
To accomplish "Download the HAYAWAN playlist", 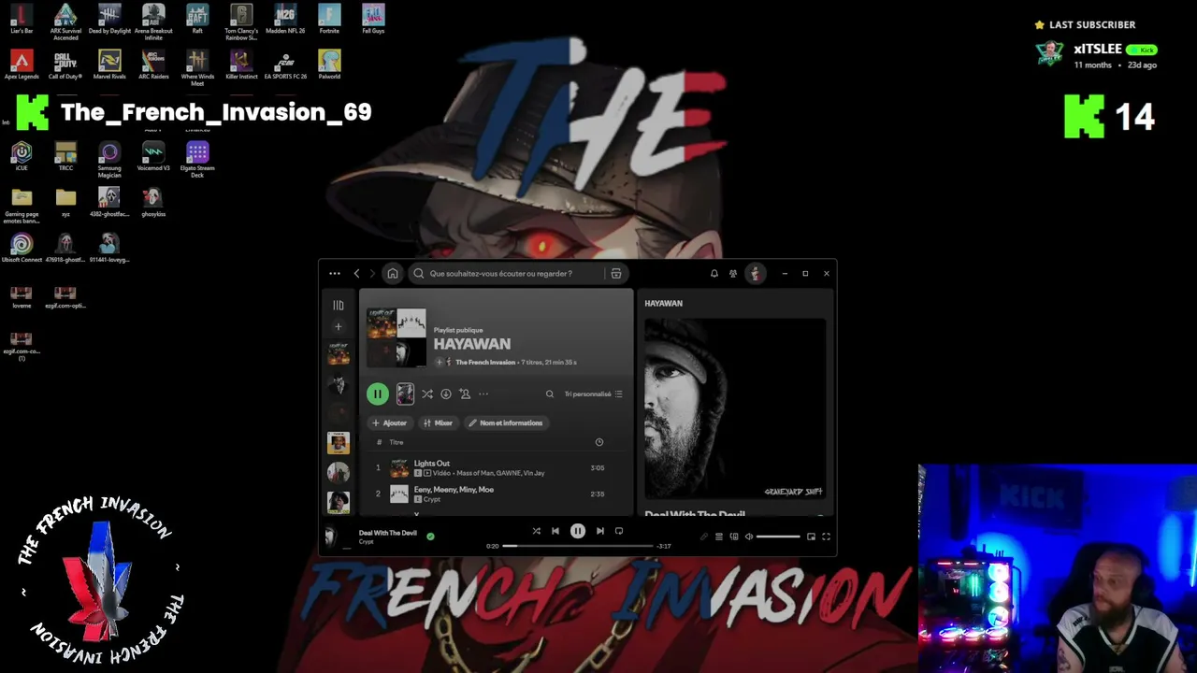I will tap(446, 394).
